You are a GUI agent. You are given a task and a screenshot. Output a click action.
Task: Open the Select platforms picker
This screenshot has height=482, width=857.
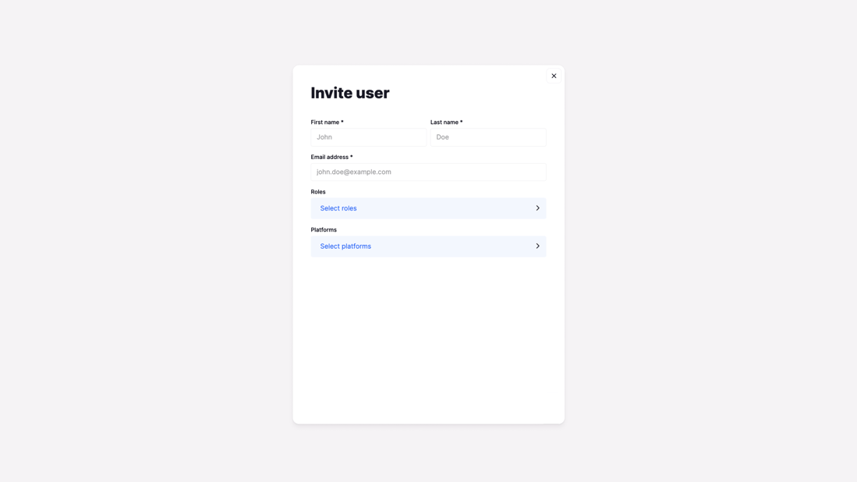345,246
